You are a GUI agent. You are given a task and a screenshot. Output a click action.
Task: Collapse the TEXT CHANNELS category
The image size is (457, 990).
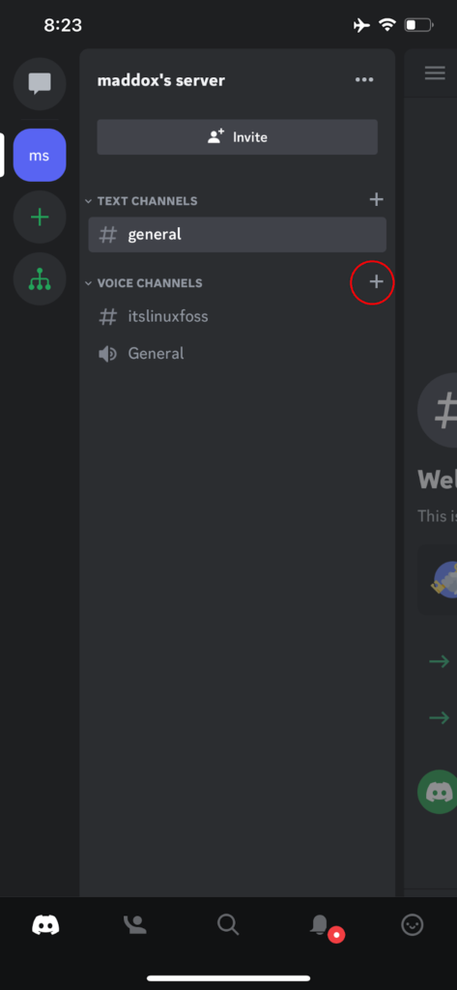coord(141,201)
